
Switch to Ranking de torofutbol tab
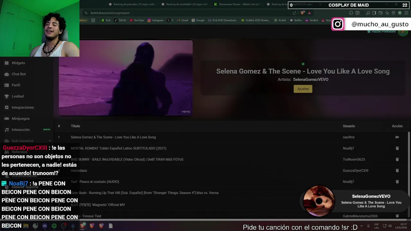(185, 4)
